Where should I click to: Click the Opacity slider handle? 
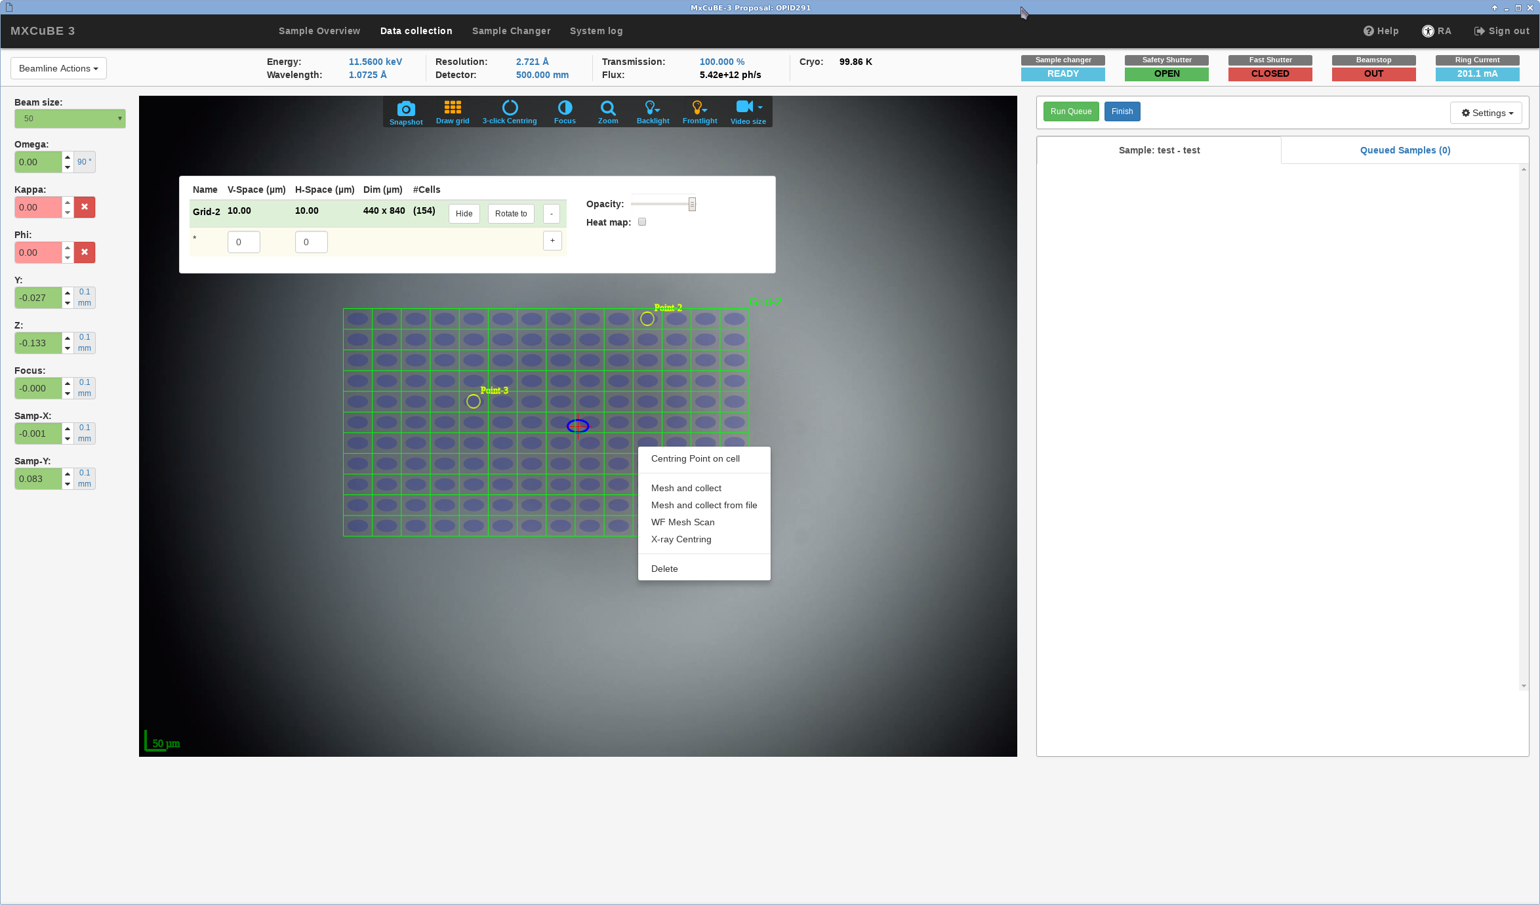pos(692,205)
